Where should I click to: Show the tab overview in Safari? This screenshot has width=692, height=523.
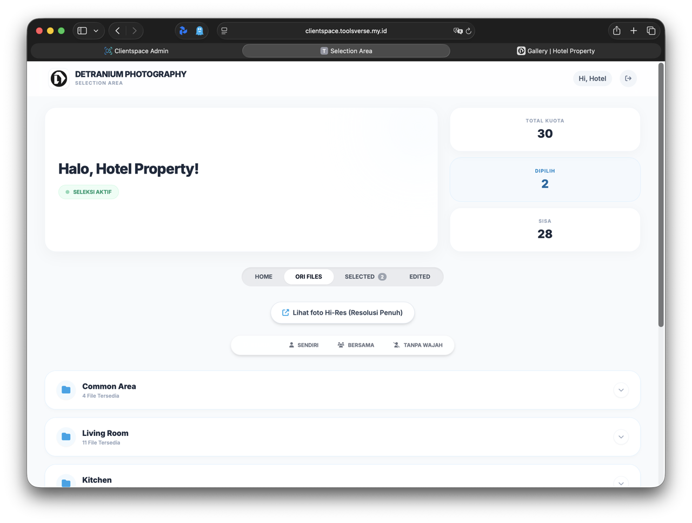(x=651, y=31)
